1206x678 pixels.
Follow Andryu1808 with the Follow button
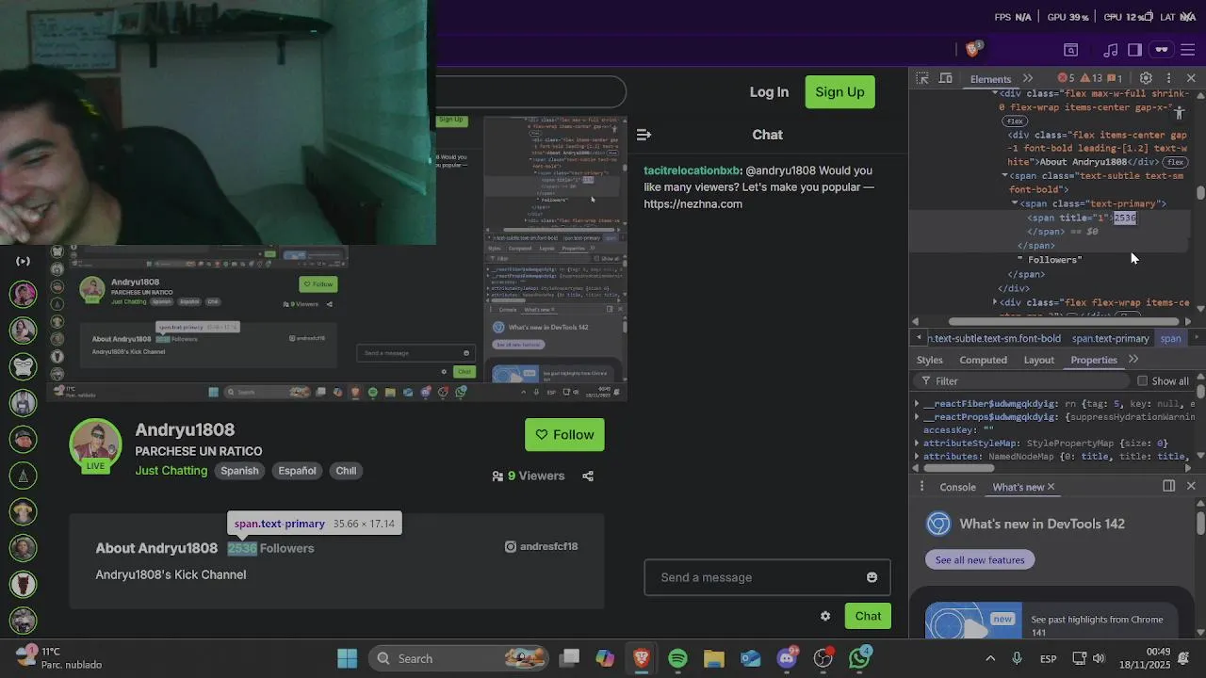click(x=564, y=434)
